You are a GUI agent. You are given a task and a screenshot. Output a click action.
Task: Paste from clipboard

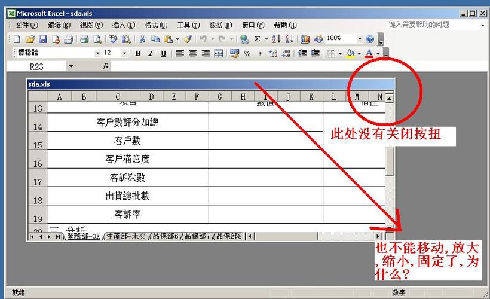168,39
